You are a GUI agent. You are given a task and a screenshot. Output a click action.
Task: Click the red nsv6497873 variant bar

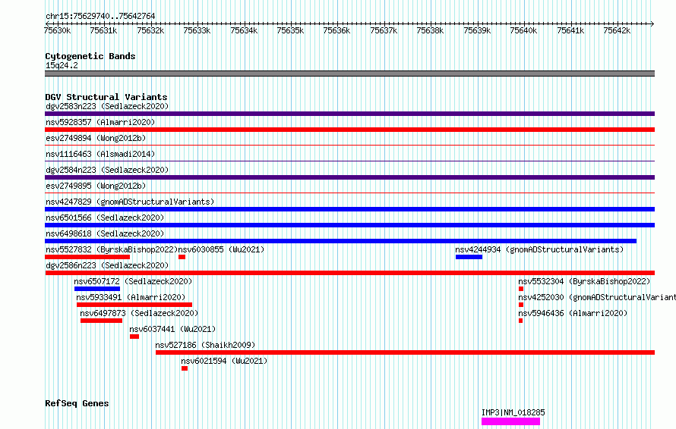101,321
